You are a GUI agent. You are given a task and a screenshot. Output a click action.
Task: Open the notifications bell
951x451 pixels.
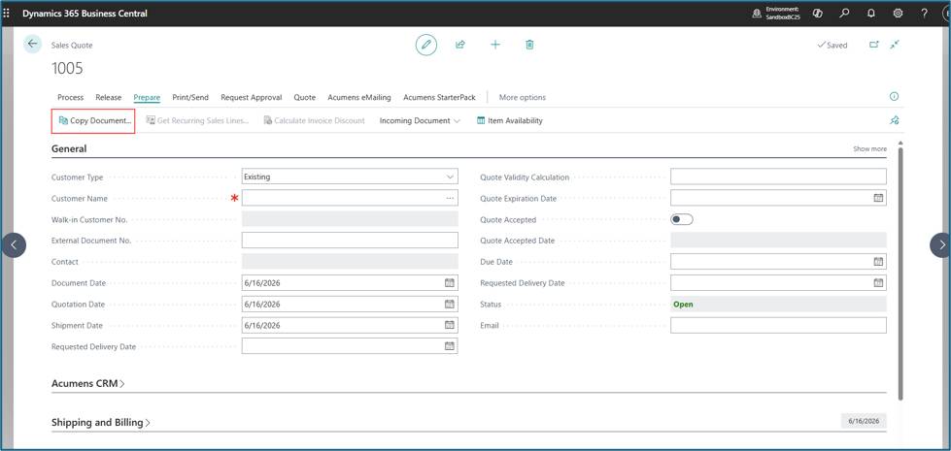point(871,14)
